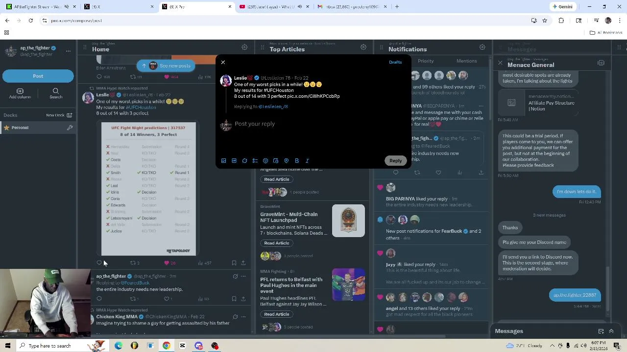Screen dimensions: 627x352
Task: Open Affiliate Pay Structure Notion link
Action: [537, 103]
